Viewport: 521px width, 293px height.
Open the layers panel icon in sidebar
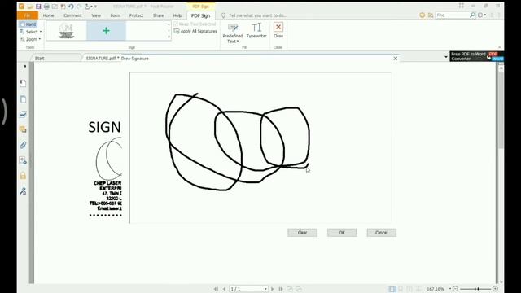[x=23, y=115]
